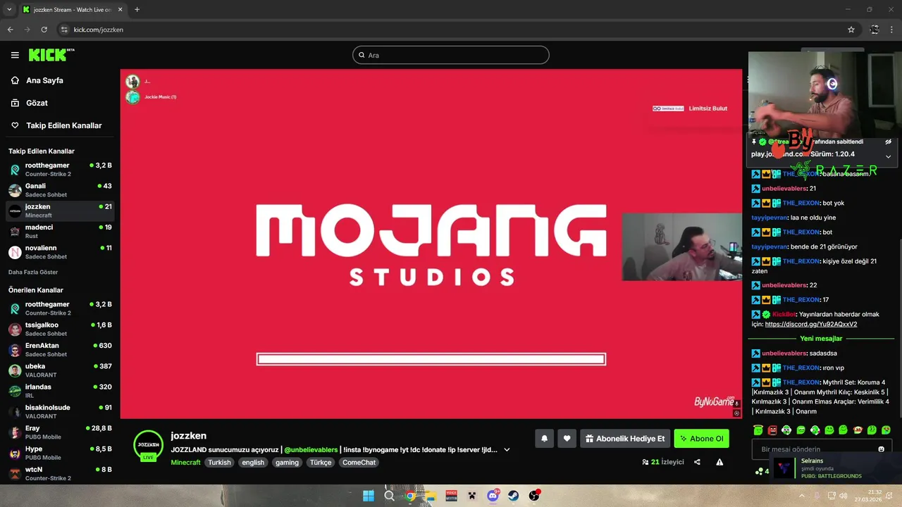
Task: Click the Abone Ol subscribe button
Action: 701,439
